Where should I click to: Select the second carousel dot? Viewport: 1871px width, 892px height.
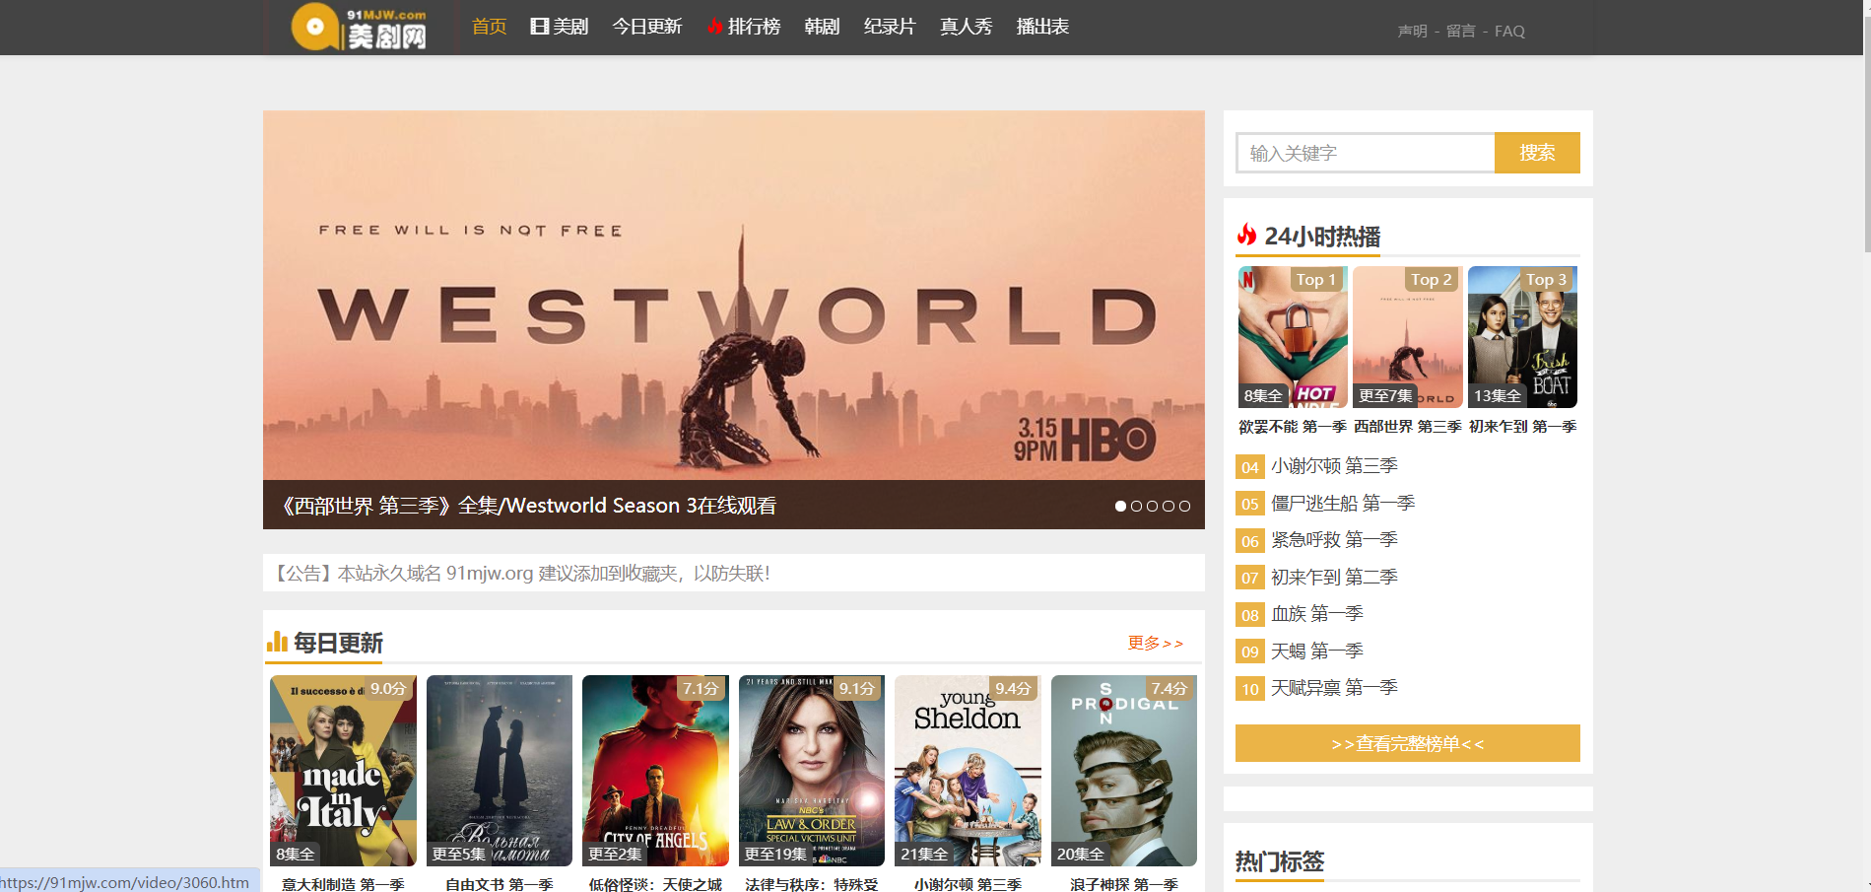coord(1136,506)
